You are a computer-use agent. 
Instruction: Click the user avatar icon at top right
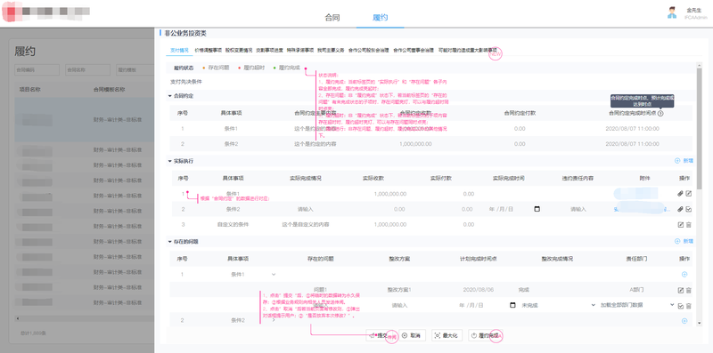(x=672, y=12)
